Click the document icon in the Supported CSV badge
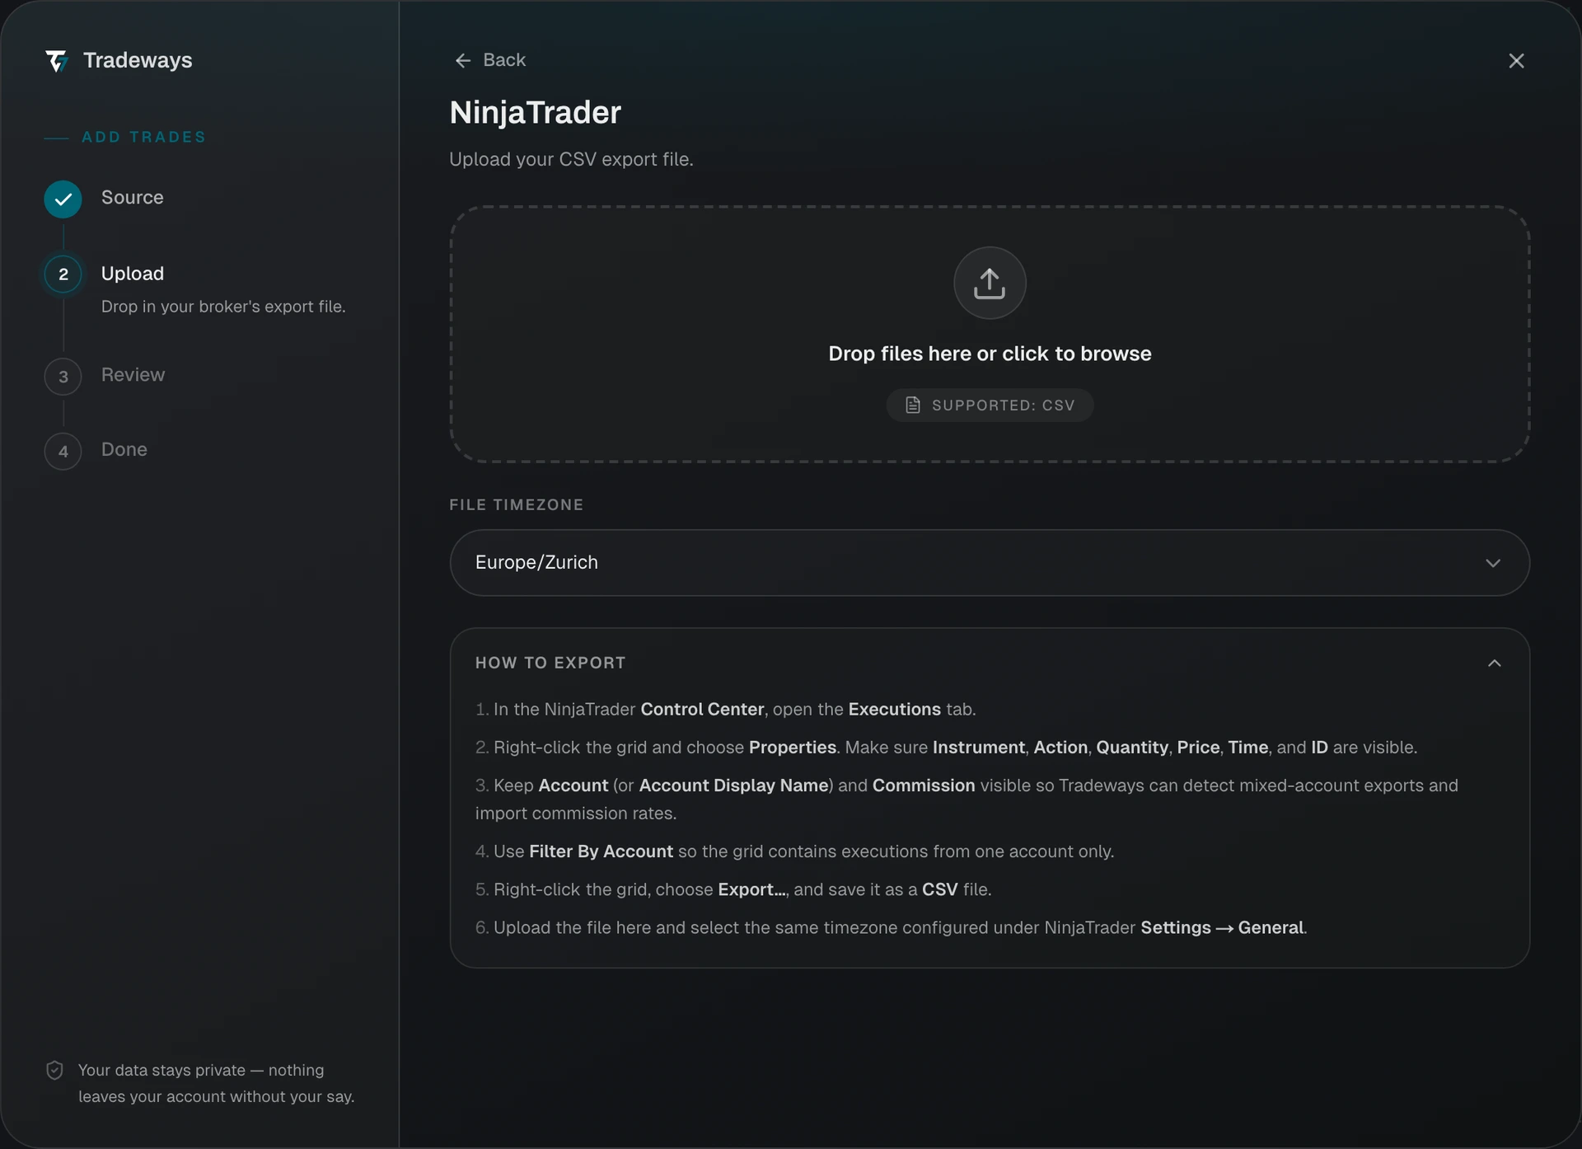 (x=913, y=405)
